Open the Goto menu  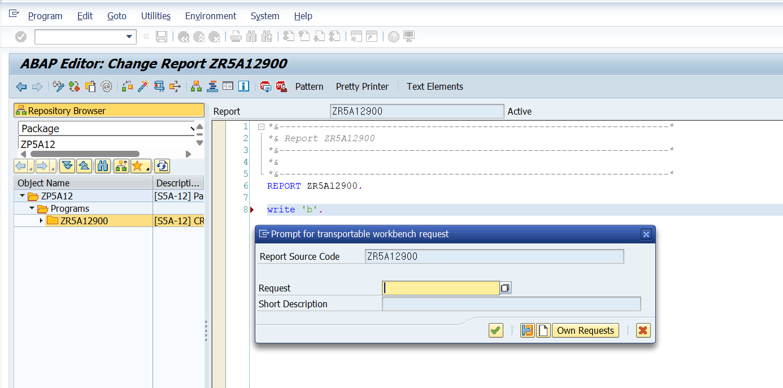point(117,16)
